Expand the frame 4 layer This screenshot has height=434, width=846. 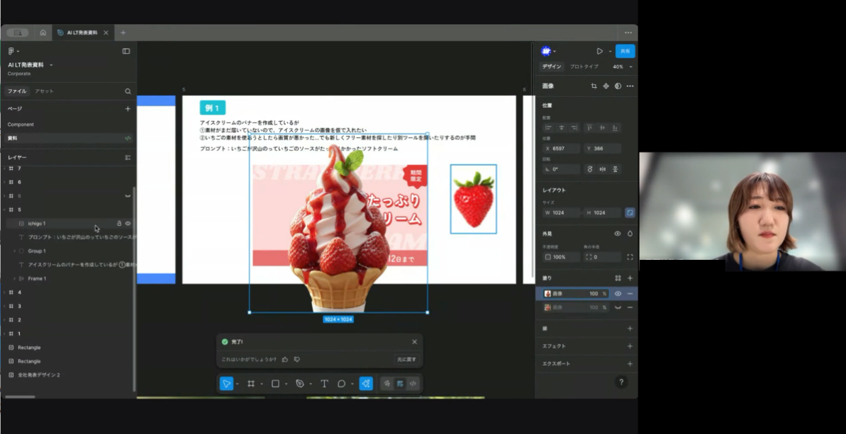tap(4, 292)
